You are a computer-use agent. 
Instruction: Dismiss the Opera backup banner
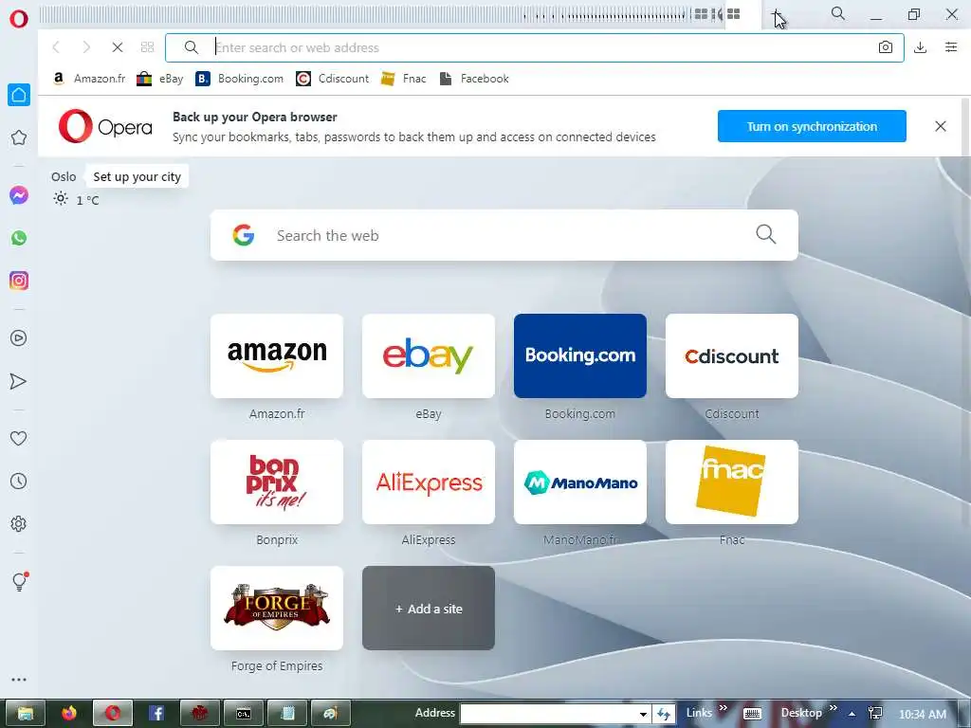pyautogui.click(x=940, y=126)
